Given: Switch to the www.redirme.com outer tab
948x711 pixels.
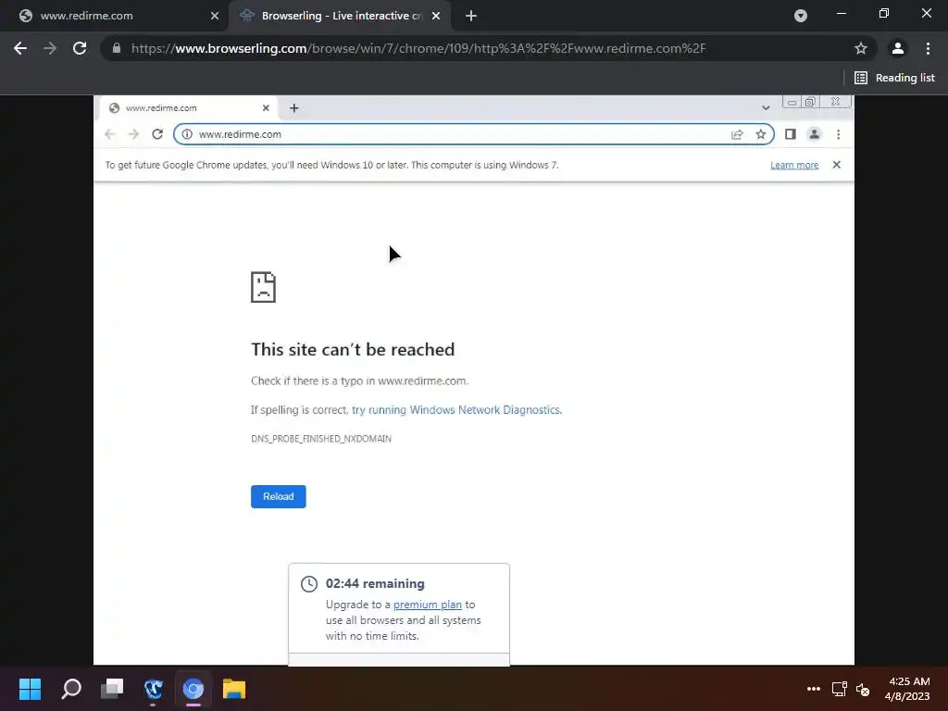Looking at the screenshot, I should [114, 16].
